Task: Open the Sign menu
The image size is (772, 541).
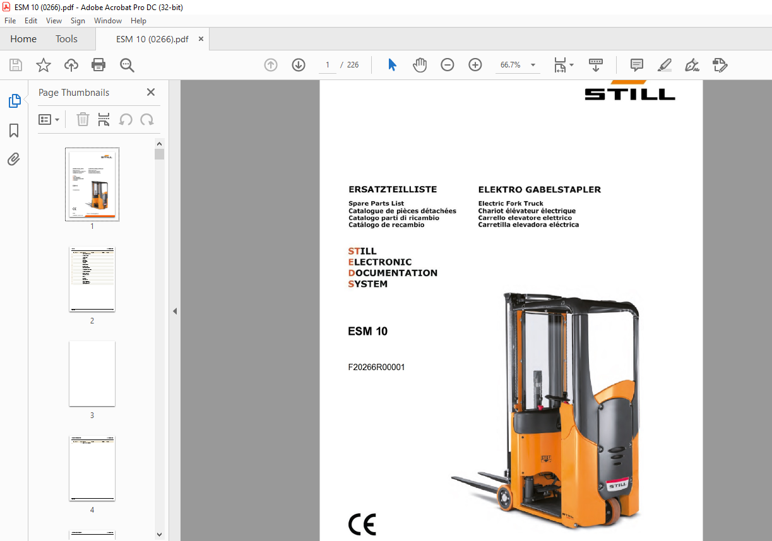Action: click(x=78, y=21)
